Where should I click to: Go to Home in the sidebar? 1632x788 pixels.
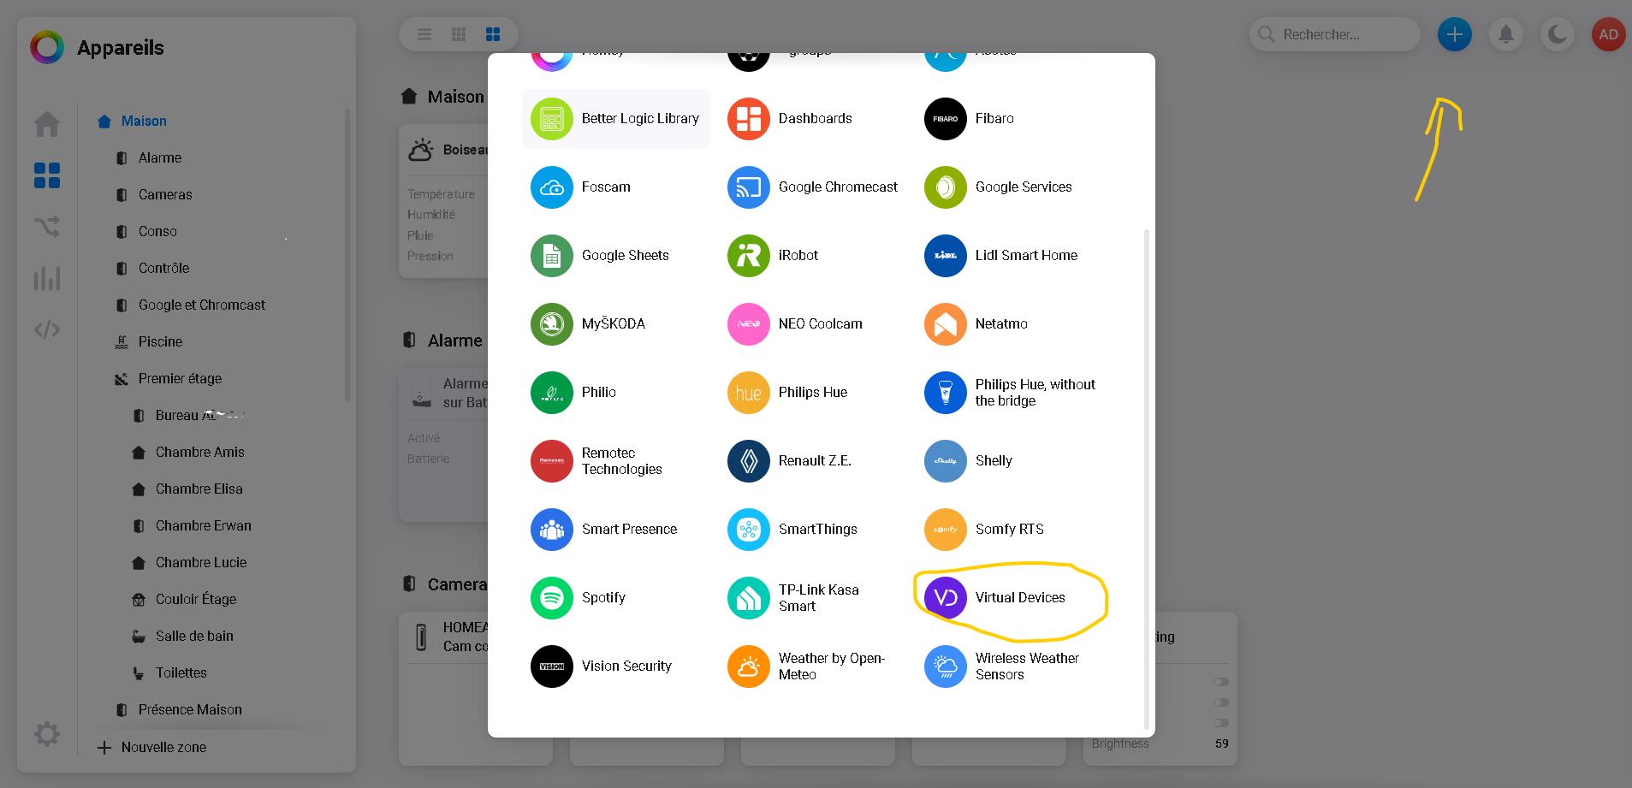coord(47,124)
